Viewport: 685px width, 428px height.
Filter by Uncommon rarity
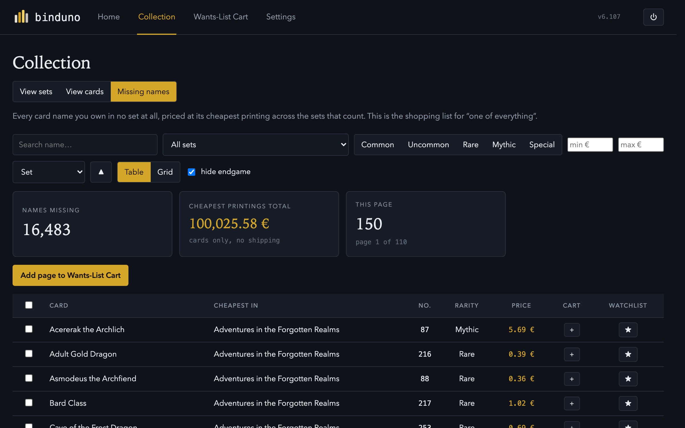(428, 145)
